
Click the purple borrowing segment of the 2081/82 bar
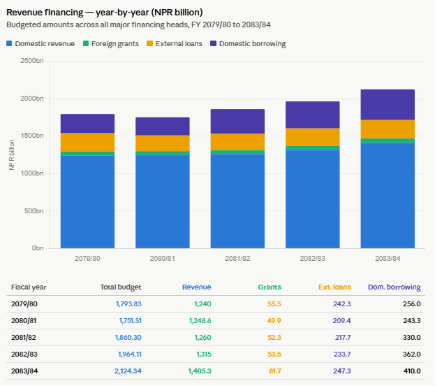pos(237,122)
